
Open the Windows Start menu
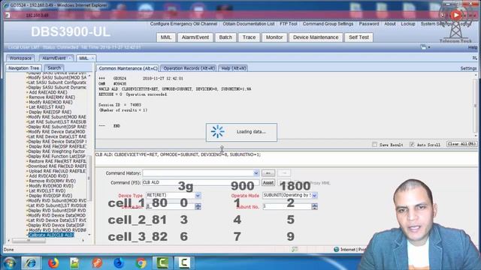pyautogui.click(x=10, y=263)
